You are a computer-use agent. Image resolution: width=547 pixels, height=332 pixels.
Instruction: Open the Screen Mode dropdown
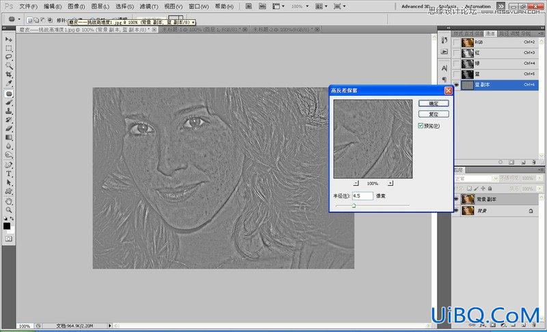339,6
